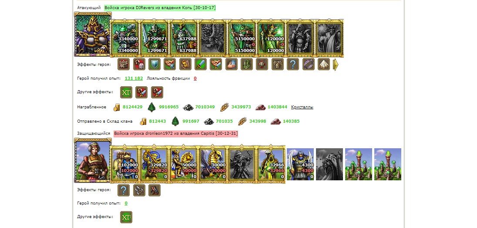
Task: Click the purple ring hero effect icon
Action: 309,64
